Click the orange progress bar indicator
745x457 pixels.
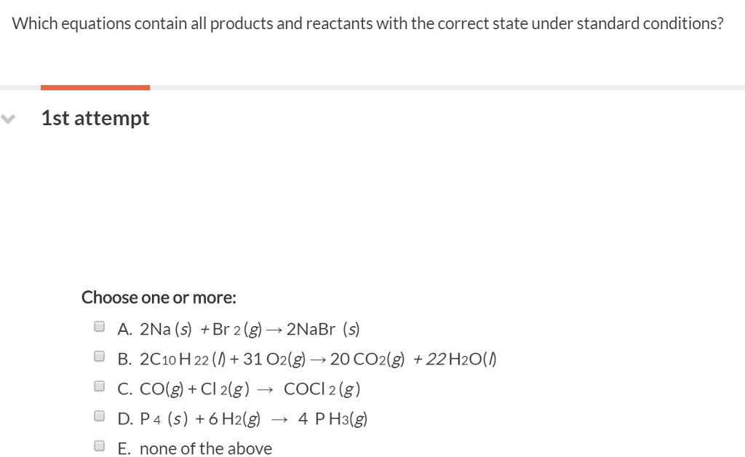pyautogui.click(x=95, y=87)
